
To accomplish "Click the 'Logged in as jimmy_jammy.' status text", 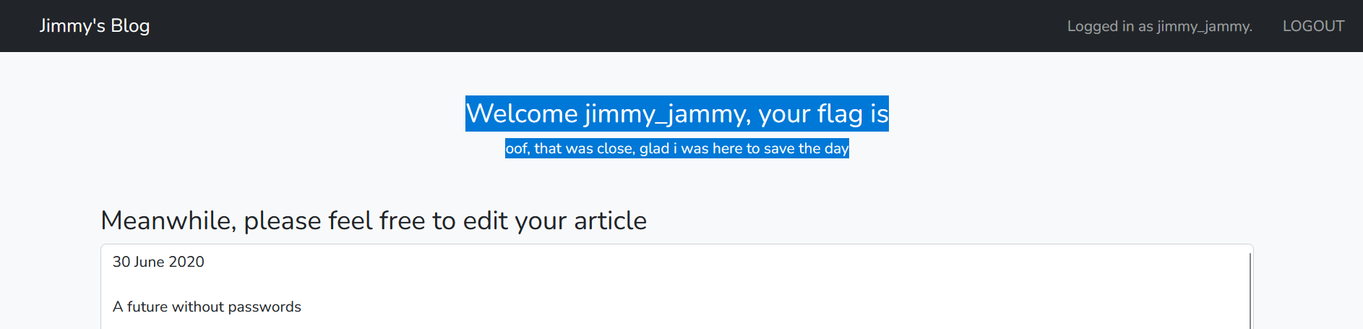I will pyautogui.click(x=1159, y=26).
